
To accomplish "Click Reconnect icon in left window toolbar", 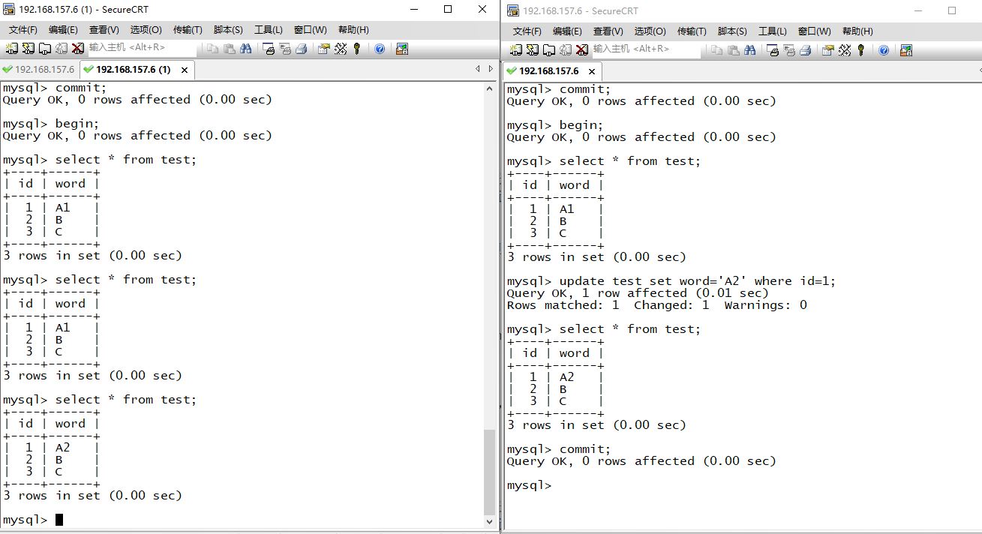I will [61, 48].
